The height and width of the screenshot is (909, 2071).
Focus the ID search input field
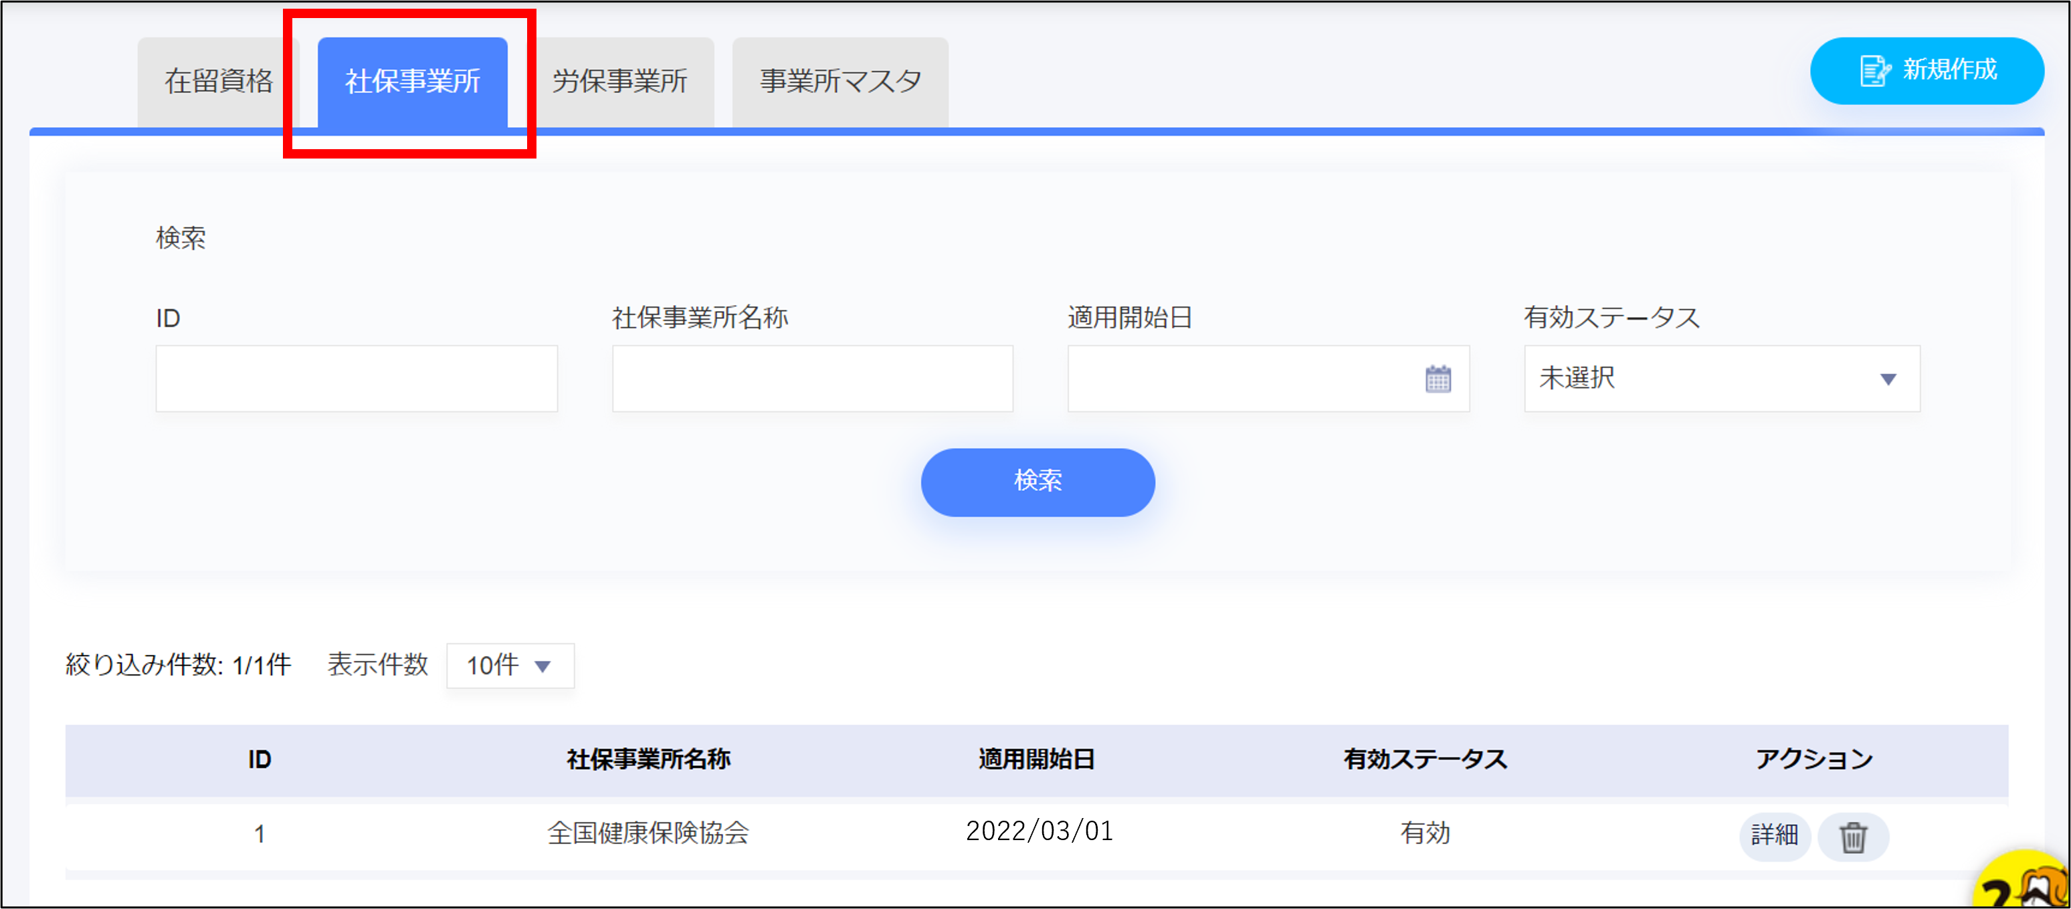[x=356, y=379]
